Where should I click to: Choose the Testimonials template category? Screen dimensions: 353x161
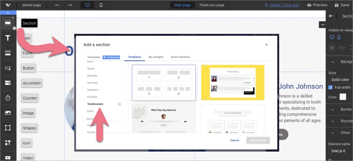(95, 104)
